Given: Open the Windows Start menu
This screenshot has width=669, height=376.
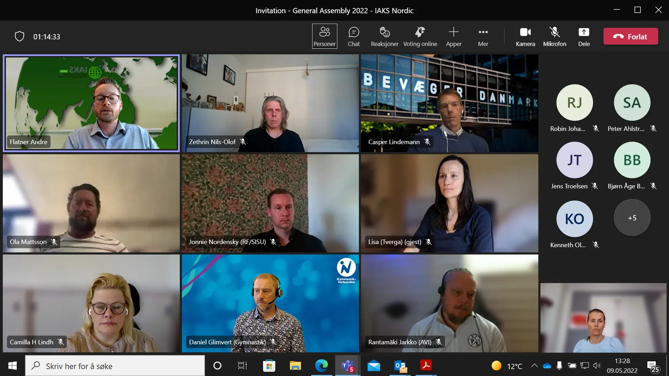Looking at the screenshot, I should pos(12,366).
